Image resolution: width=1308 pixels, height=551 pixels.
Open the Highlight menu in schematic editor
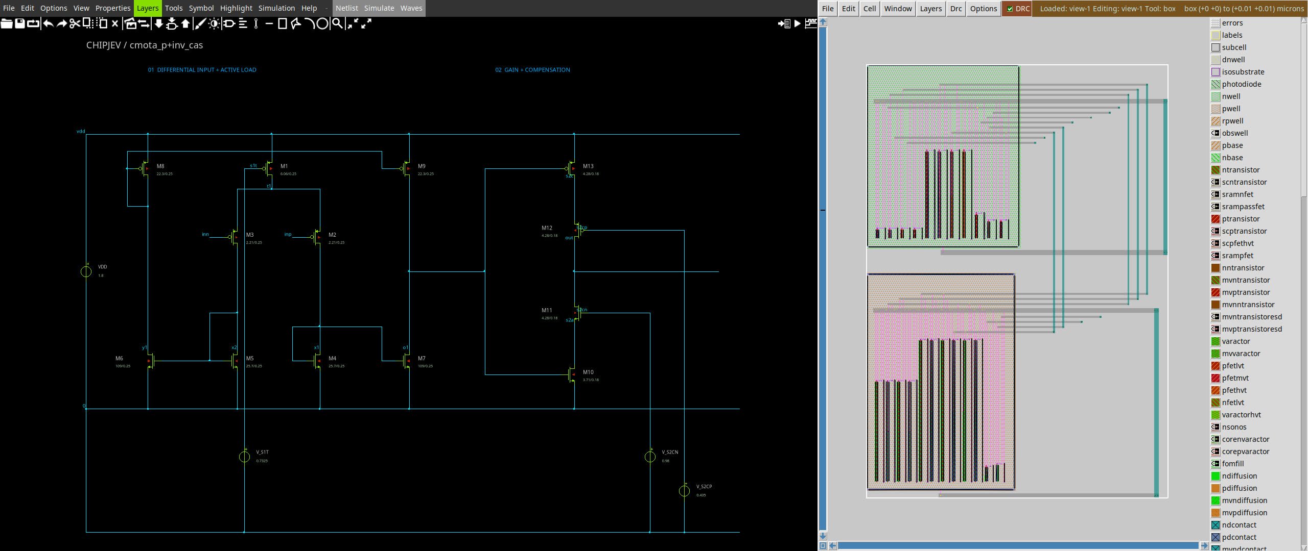[236, 8]
